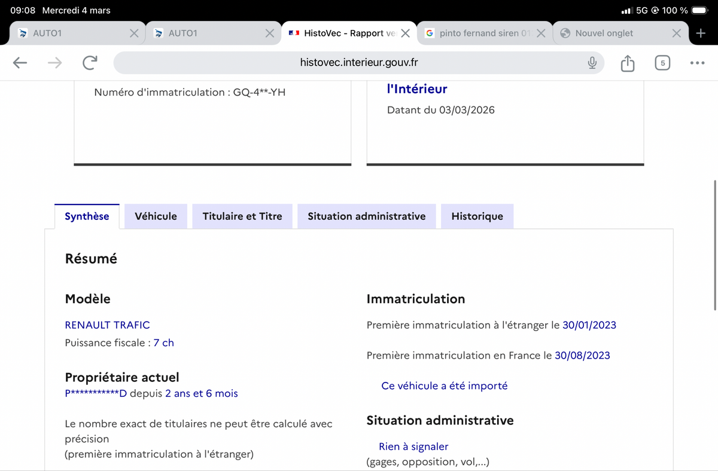This screenshot has height=471, width=718.
Task: Tap the histovec.interieur.gouv.fr address bar
Action: (359, 63)
